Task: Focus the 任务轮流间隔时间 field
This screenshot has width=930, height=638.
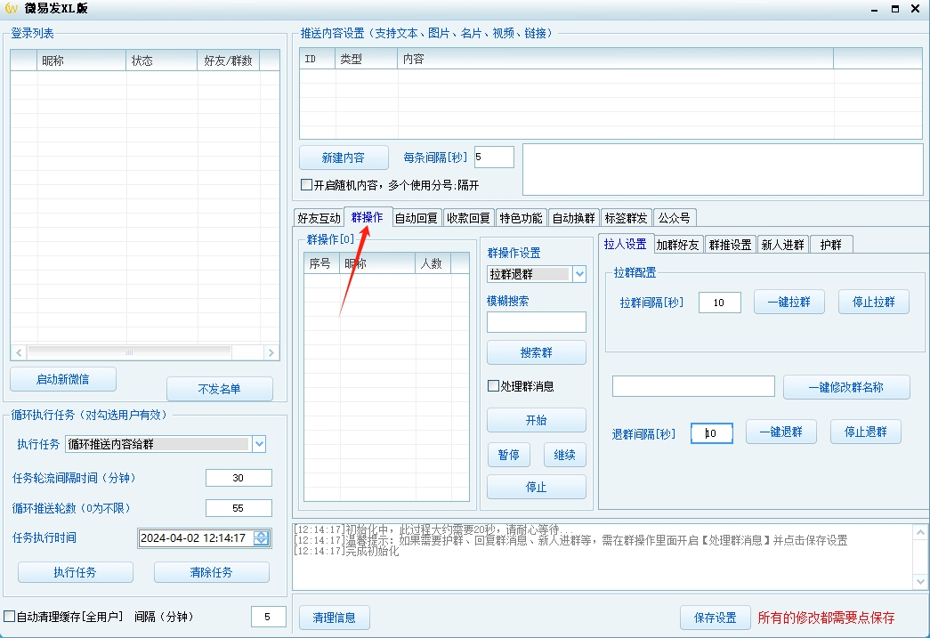Action: (239, 478)
